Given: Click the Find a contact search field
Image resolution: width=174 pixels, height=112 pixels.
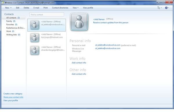Looking at the screenshot, I should point(47,15).
